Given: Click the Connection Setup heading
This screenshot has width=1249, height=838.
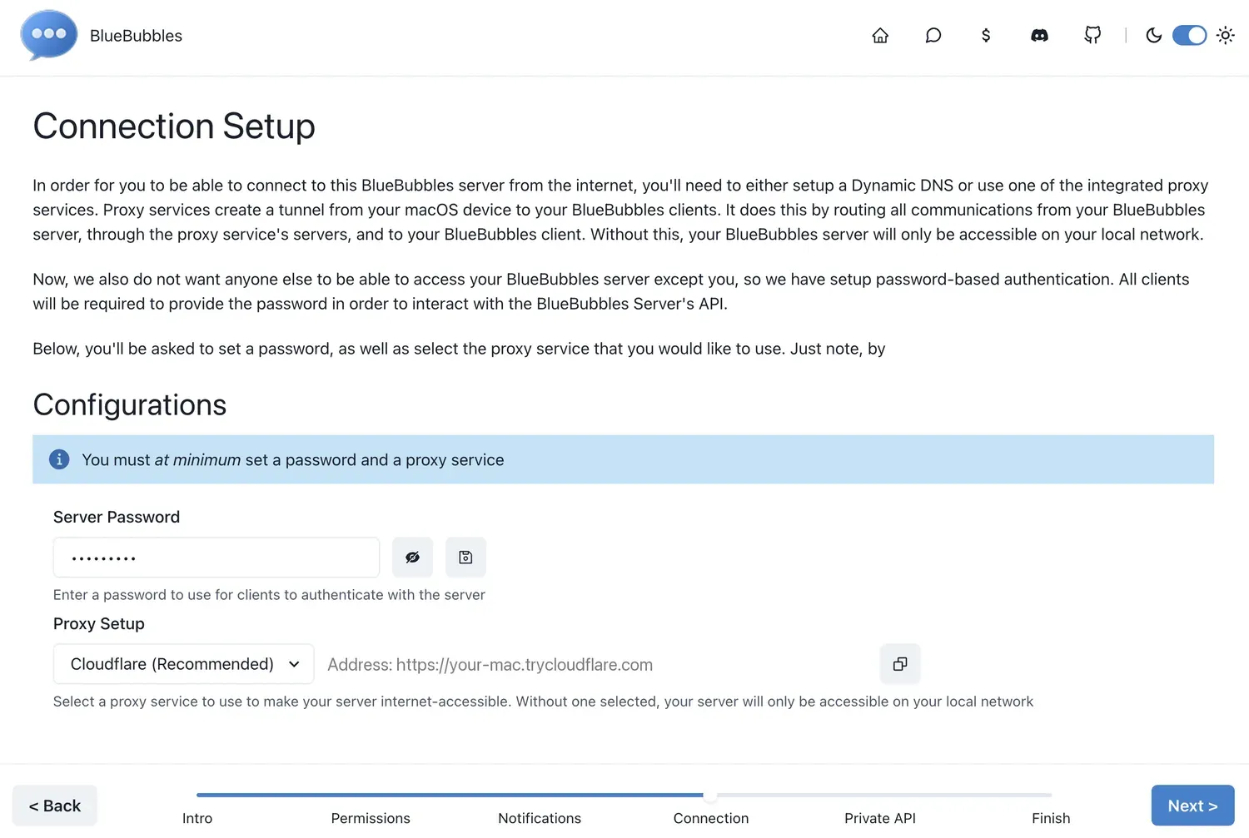Looking at the screenshot, I should click(174, 126).
